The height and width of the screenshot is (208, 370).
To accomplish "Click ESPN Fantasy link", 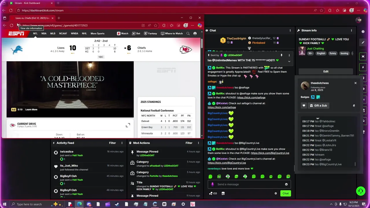I will pyautogui.click(x=150, y=34).
